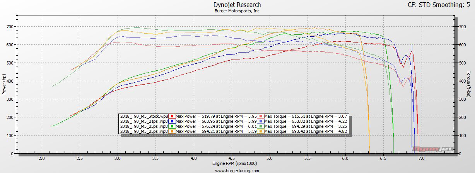Click the green 23psi max power swatch
Image resolution: width=475 pixels, height=173 pixels.
point(172,126)
